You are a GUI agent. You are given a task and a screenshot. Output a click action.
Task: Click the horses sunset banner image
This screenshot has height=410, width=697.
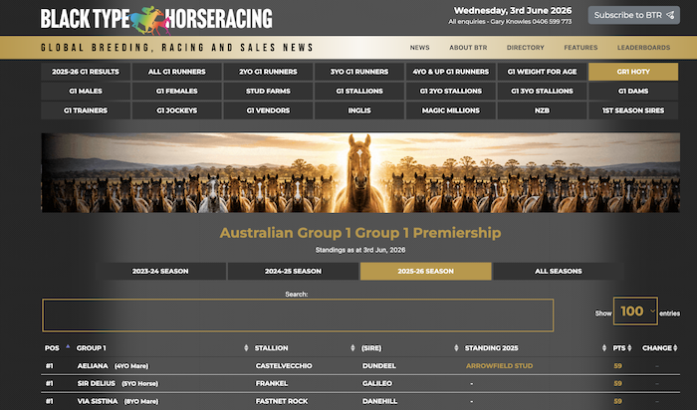[x=360, y=173]
